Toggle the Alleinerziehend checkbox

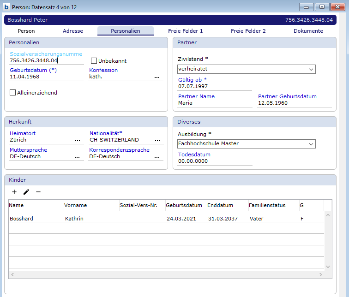tap(13, 93)
